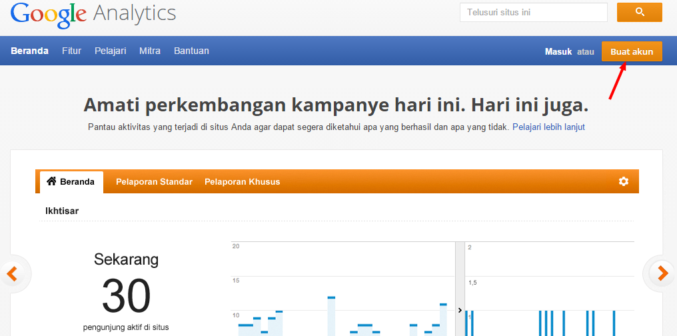This screenshot has width=677, height=336.
Task: Switch to the Pelaporan Standar tab
Action: (x=154, y=182)
